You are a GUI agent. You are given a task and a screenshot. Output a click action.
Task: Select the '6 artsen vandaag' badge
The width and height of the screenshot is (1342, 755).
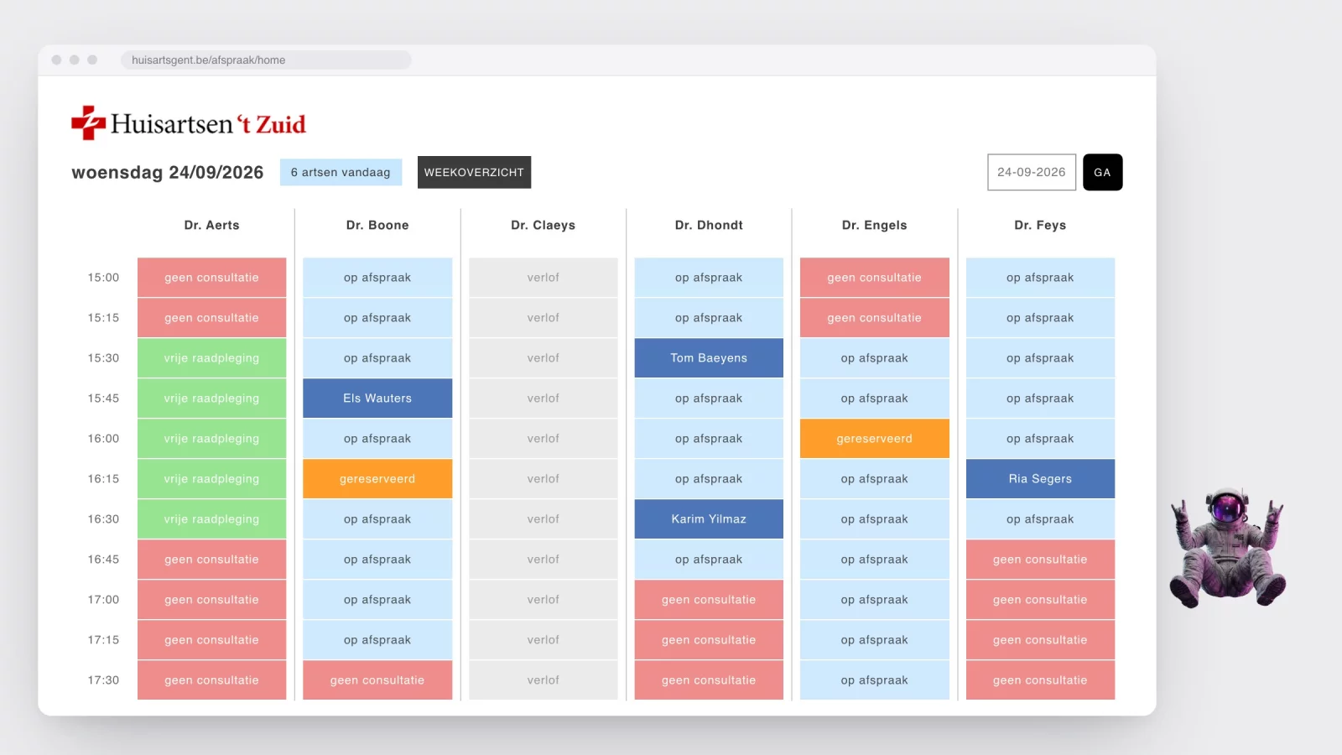[x=341, y=172]
